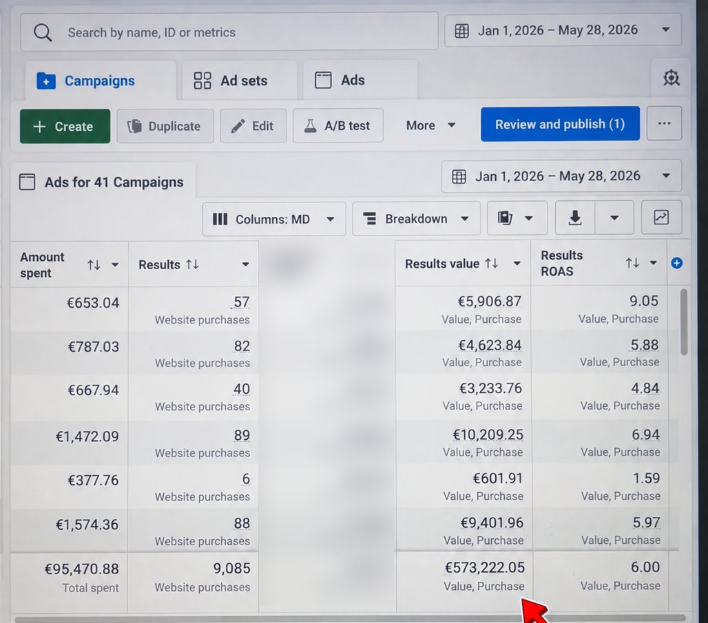The width and height of the screenshot is (708, 623).
Task: Click the 40 website purchases result
Action: click(242, 389)
